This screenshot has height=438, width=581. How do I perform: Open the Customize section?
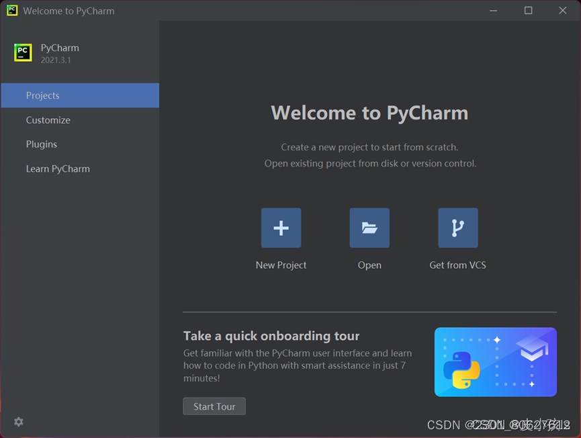tap(48, 120)
